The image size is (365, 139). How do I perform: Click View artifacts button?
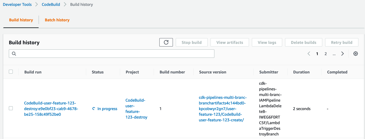230,42
